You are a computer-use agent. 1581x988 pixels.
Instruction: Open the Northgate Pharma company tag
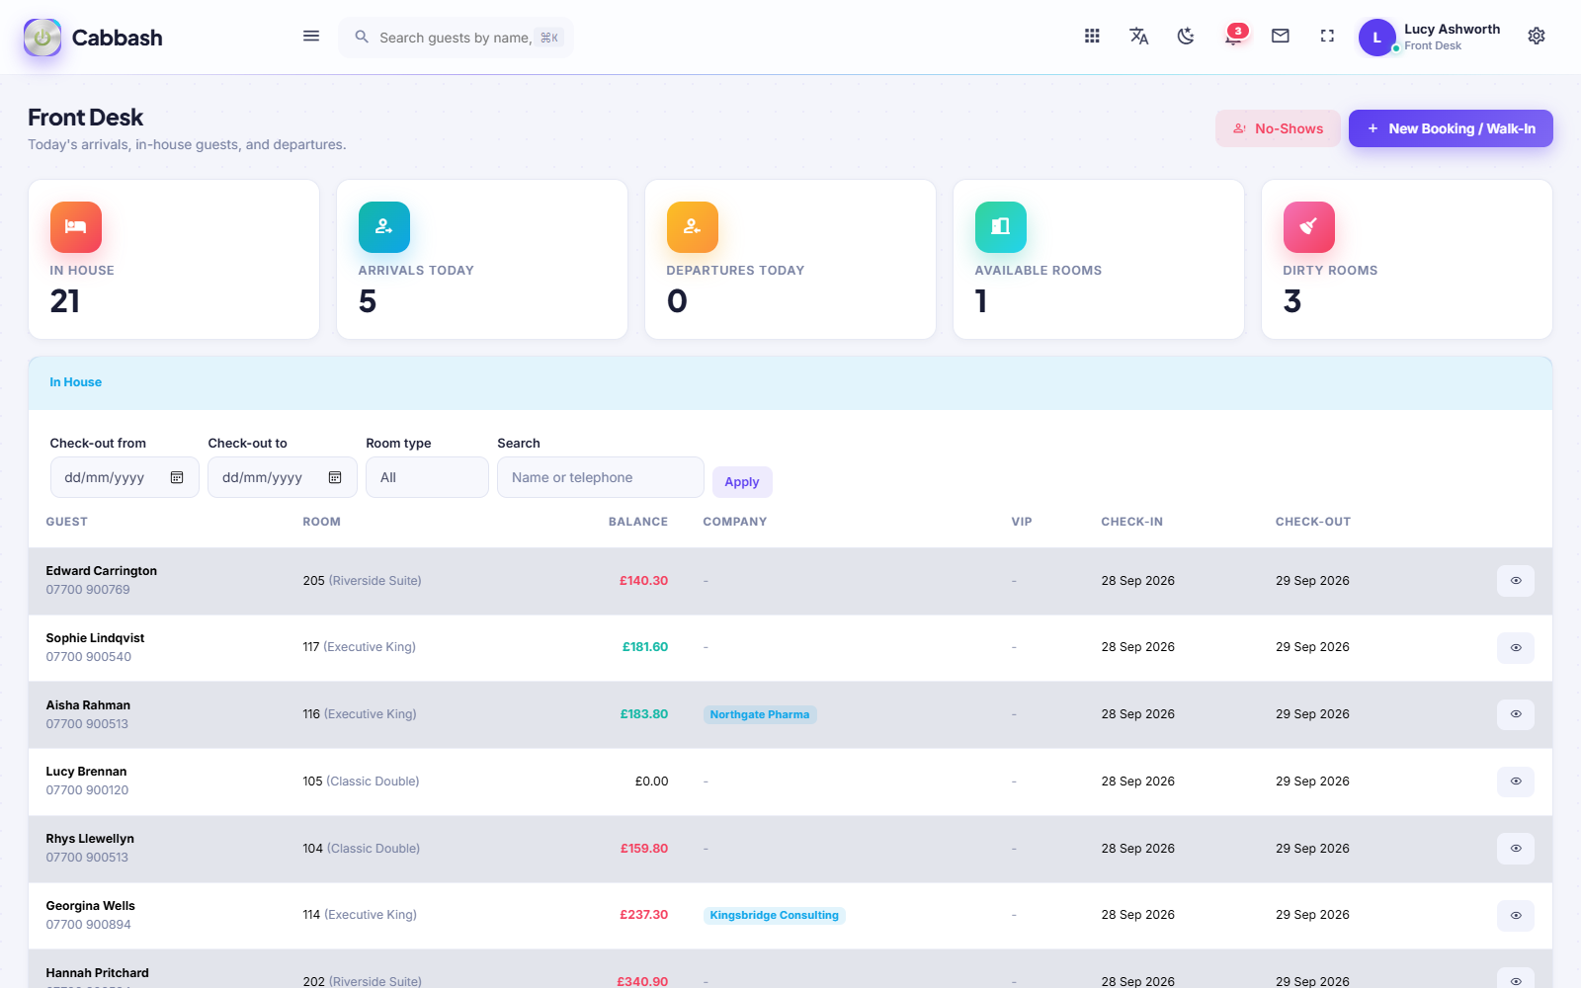(x=760, y=714)
